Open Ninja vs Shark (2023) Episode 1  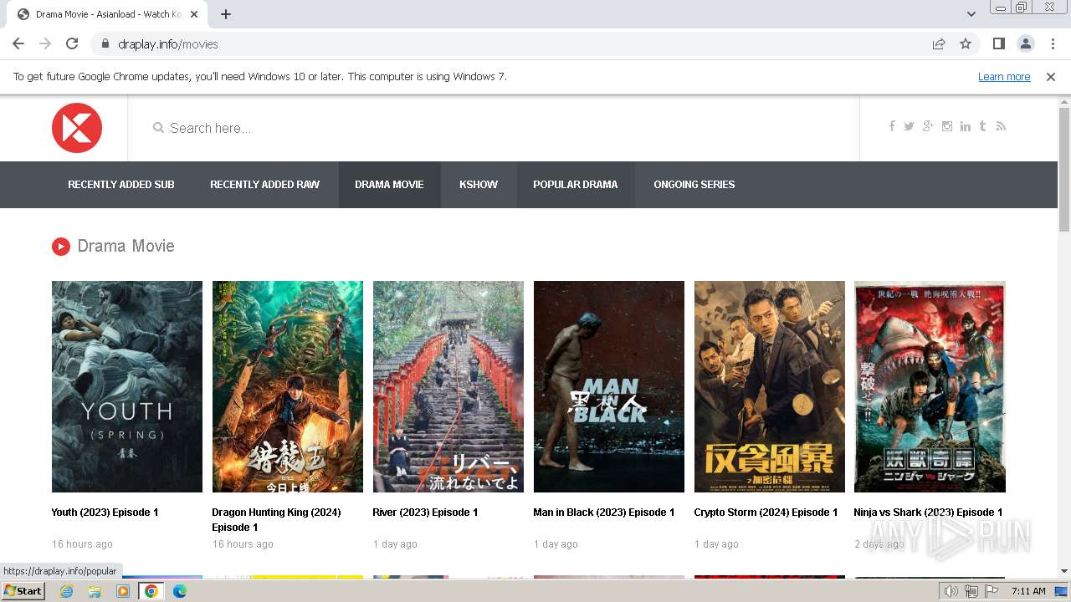coord(928,513)
